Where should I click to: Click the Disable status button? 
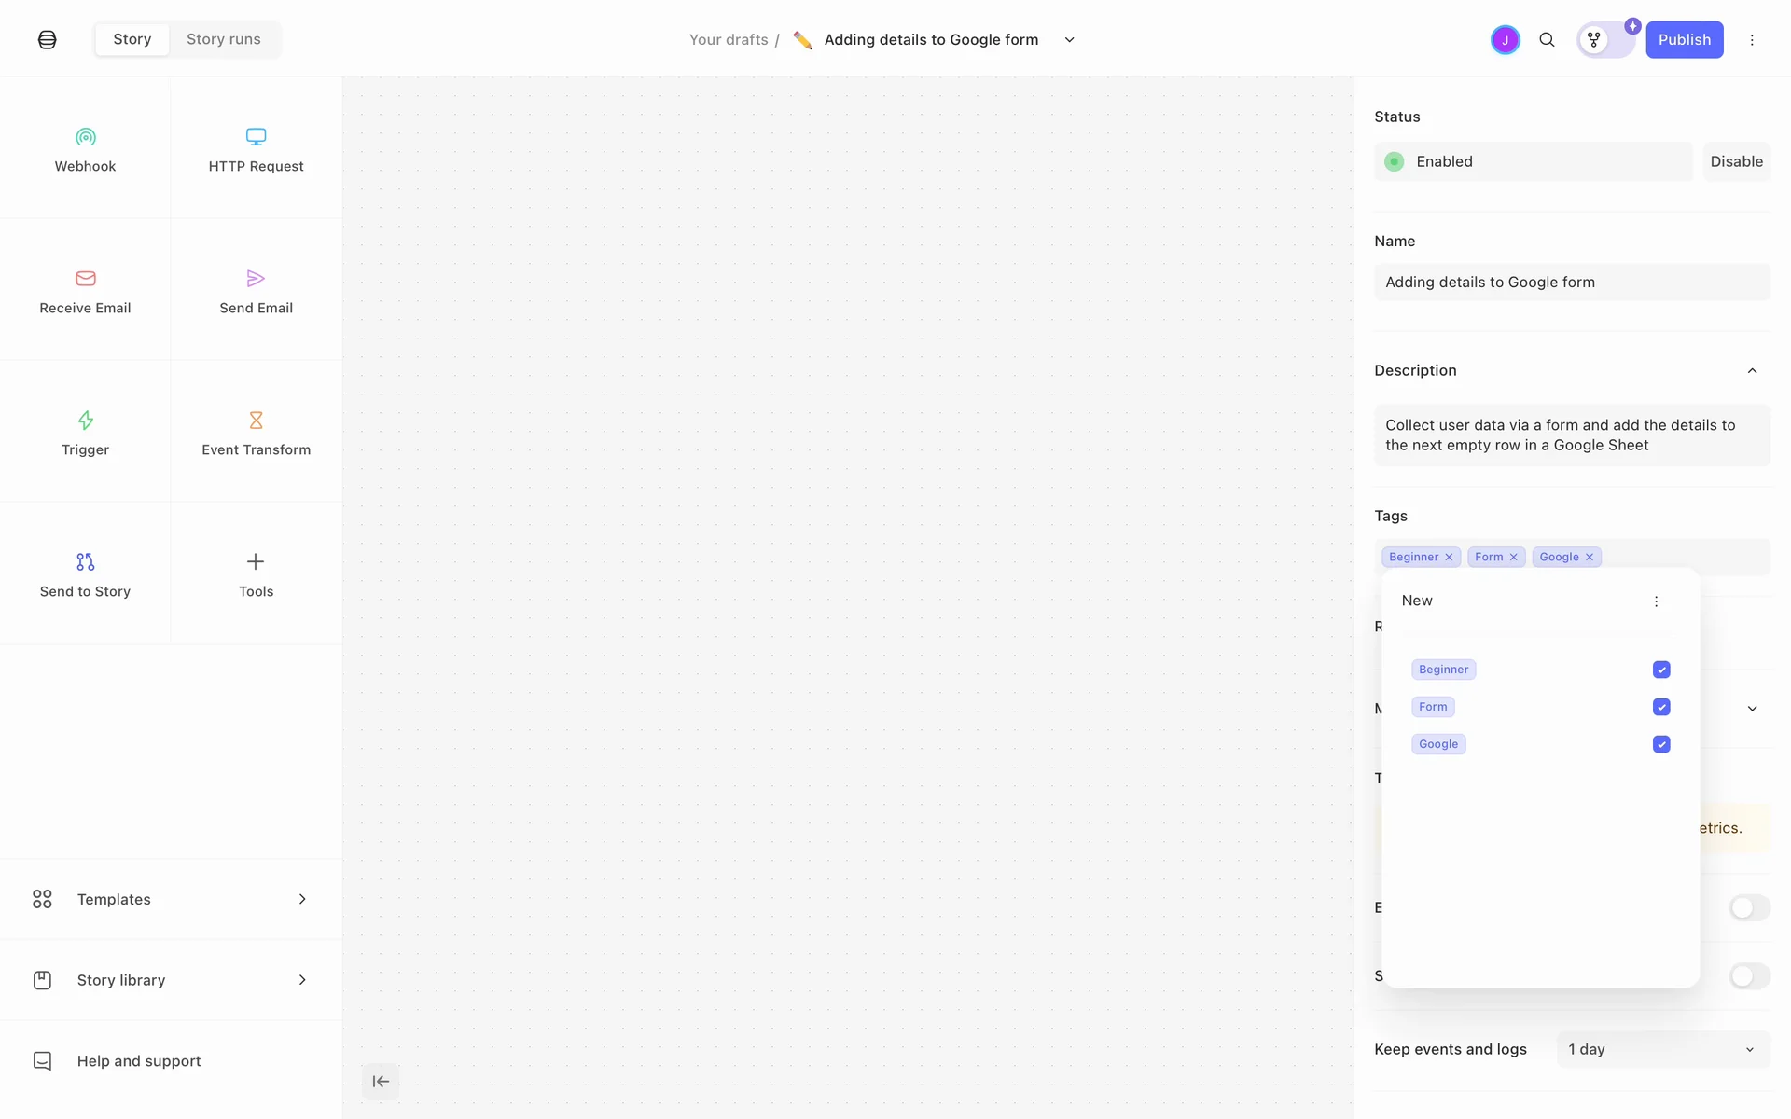tap(1736, 161)
